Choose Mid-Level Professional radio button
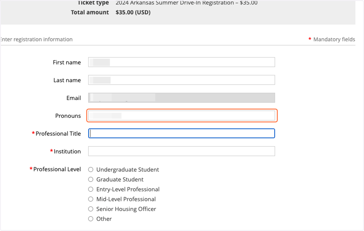 pos(91,199)
